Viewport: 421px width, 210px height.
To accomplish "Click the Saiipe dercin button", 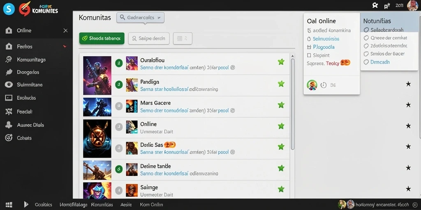I will (149, 39).
